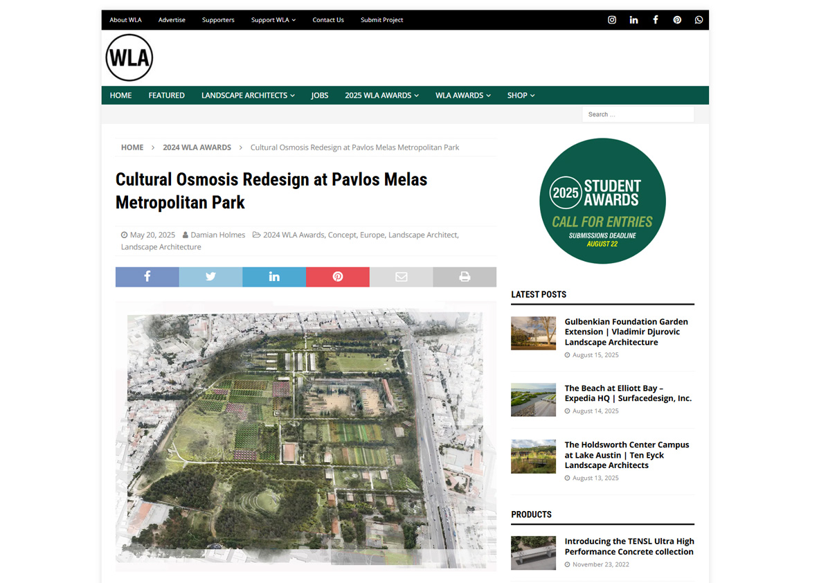Expand Landscape Architects dropdown menu
Image resolution: width=837 pixels, height=583 pixels.
pyautogui.click(x=248, y=96)
